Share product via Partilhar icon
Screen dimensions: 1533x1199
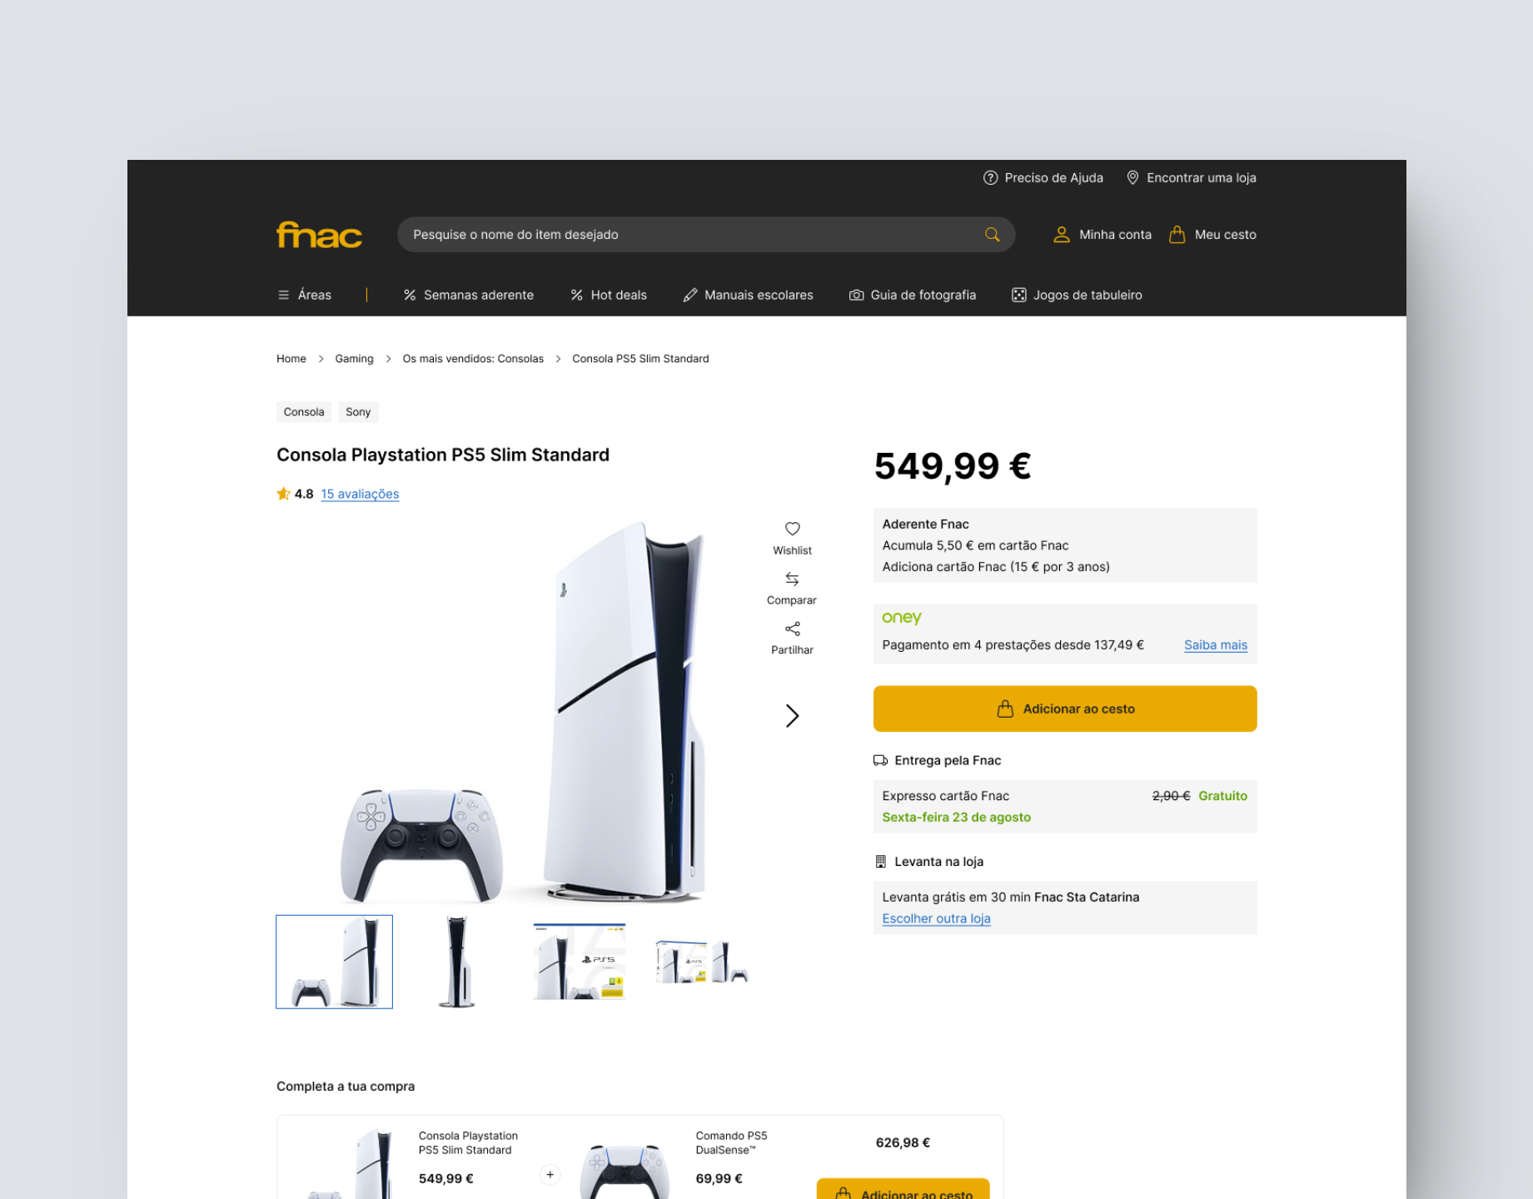(792, 629)
